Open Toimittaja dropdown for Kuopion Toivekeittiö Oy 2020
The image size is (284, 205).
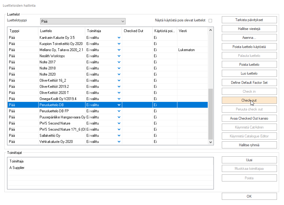[x=119, y=44]
